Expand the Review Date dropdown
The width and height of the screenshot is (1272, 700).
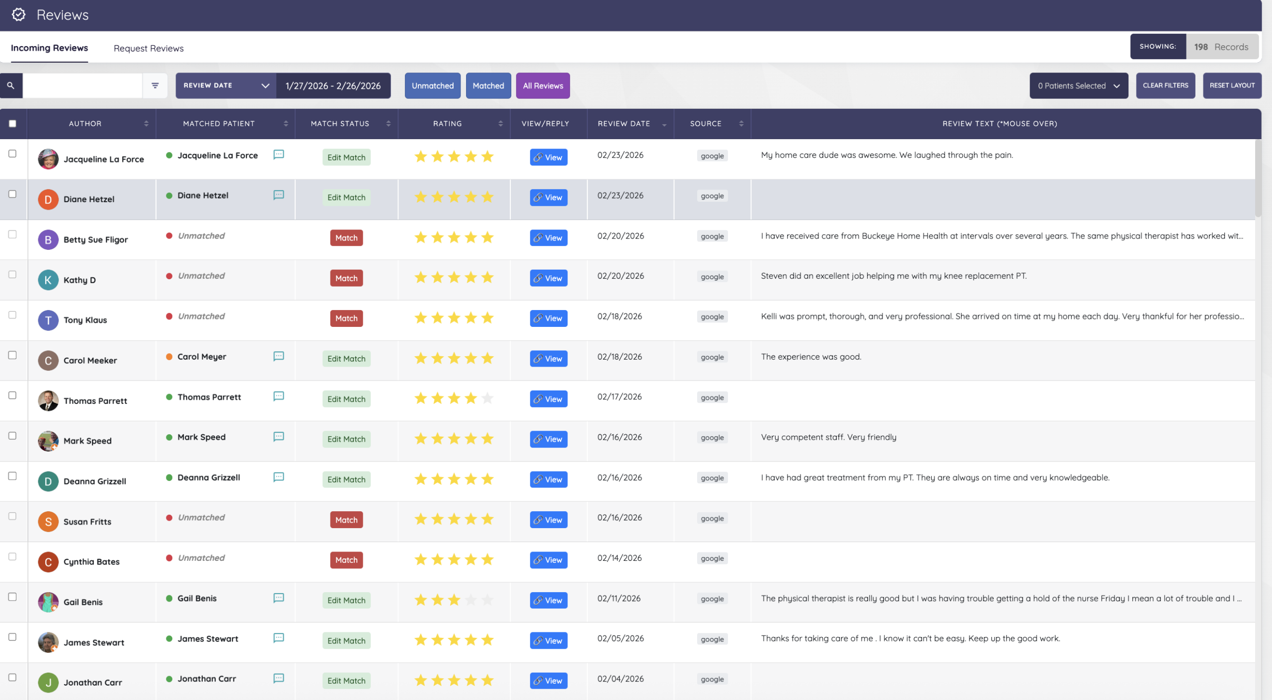tap(226, 85)
